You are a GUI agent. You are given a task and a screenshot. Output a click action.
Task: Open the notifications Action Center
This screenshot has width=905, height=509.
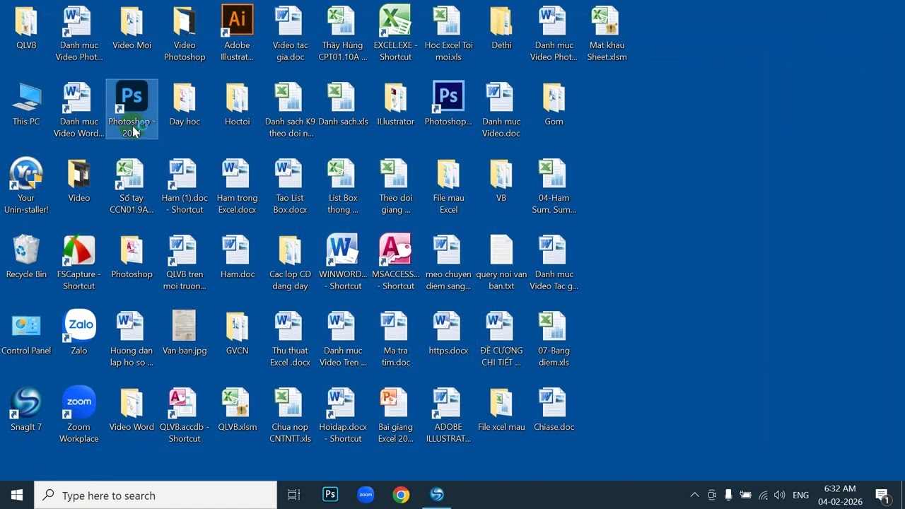(882, 495)
